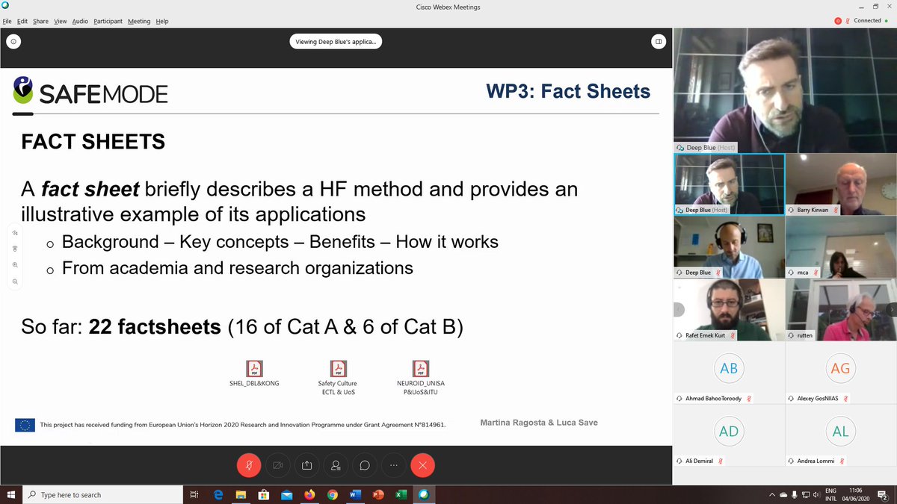Click the Type here to search box
897x504 pixels.
point(103,494)
